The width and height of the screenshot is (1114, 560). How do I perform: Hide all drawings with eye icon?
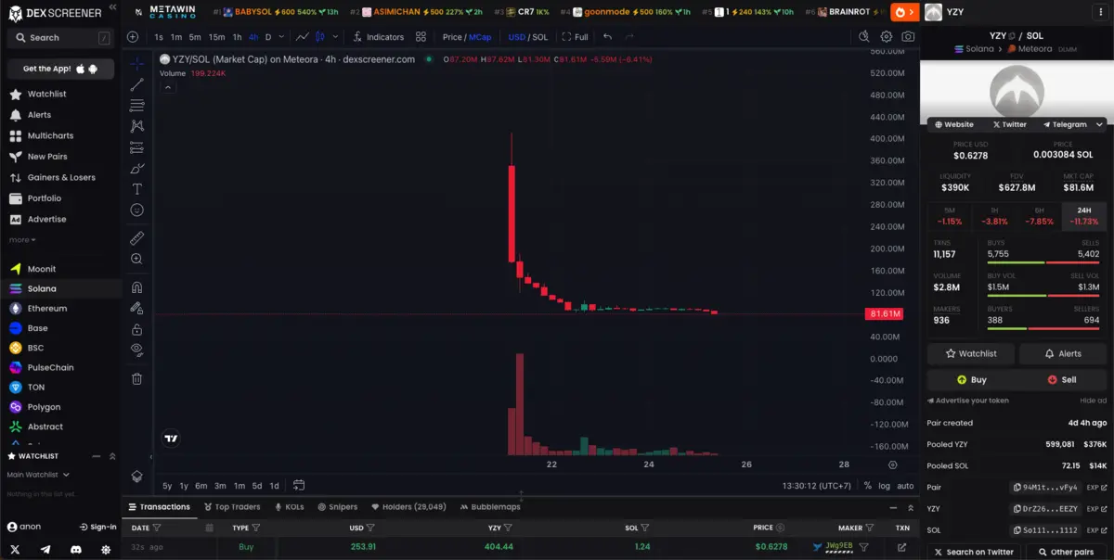(136, 350)
